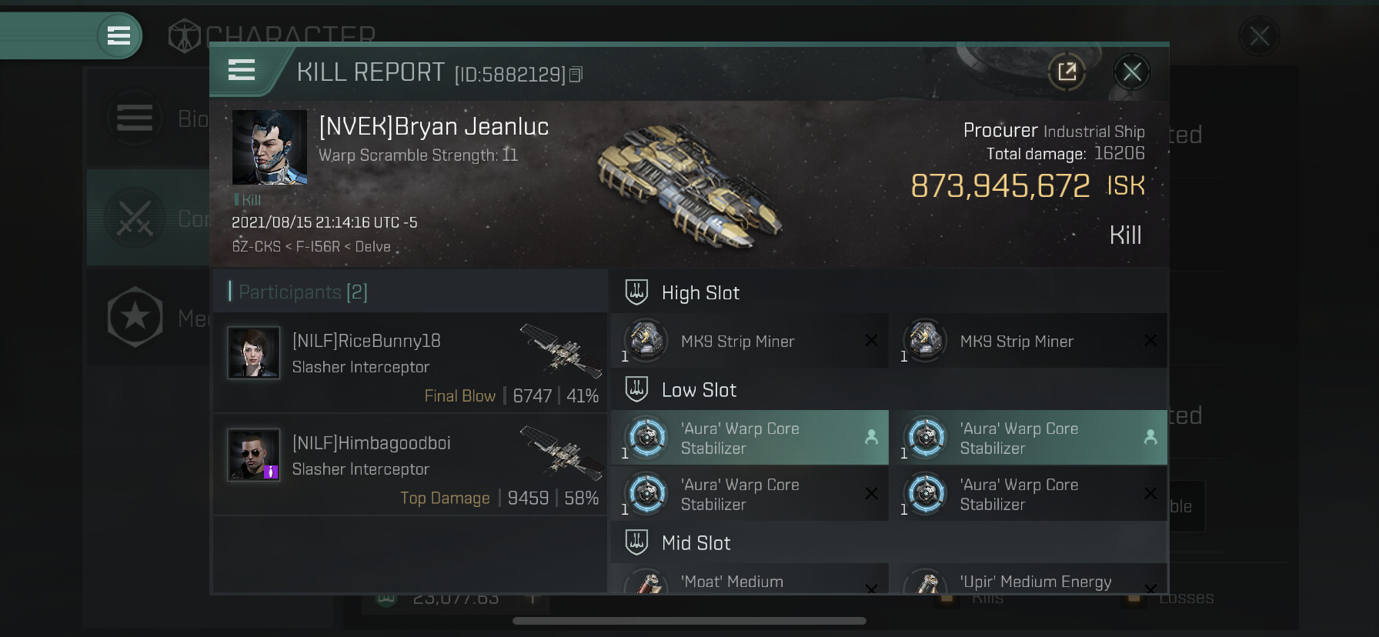This screenshot has width=1379, height=637.
Task: Click the High Slot shield icon
Action: [636, 292]
